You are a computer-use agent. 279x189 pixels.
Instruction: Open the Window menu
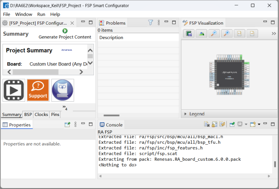(24, 14)
